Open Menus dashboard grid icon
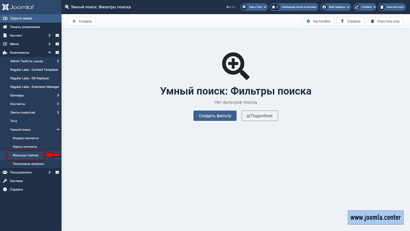The image size is (410, 231). pos(57,44)
